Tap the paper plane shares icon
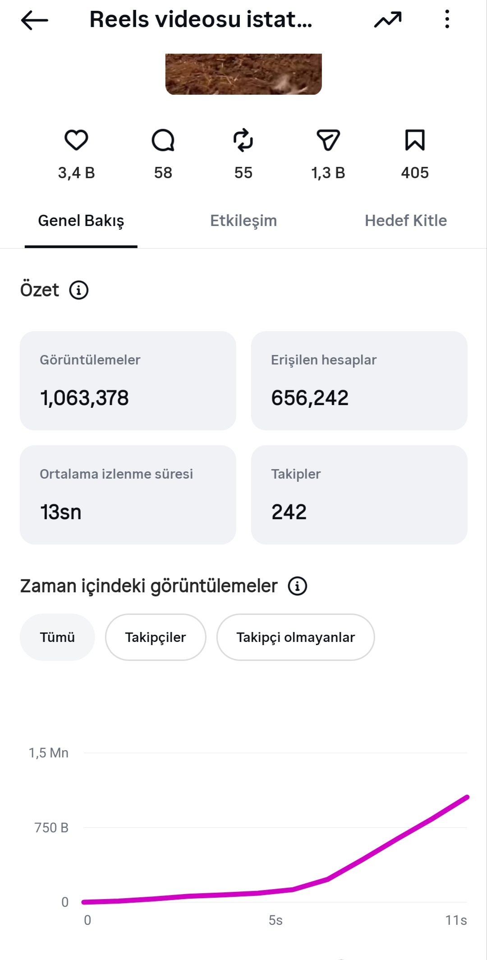This screenshot has height=960, width=487. coord(328,140)
